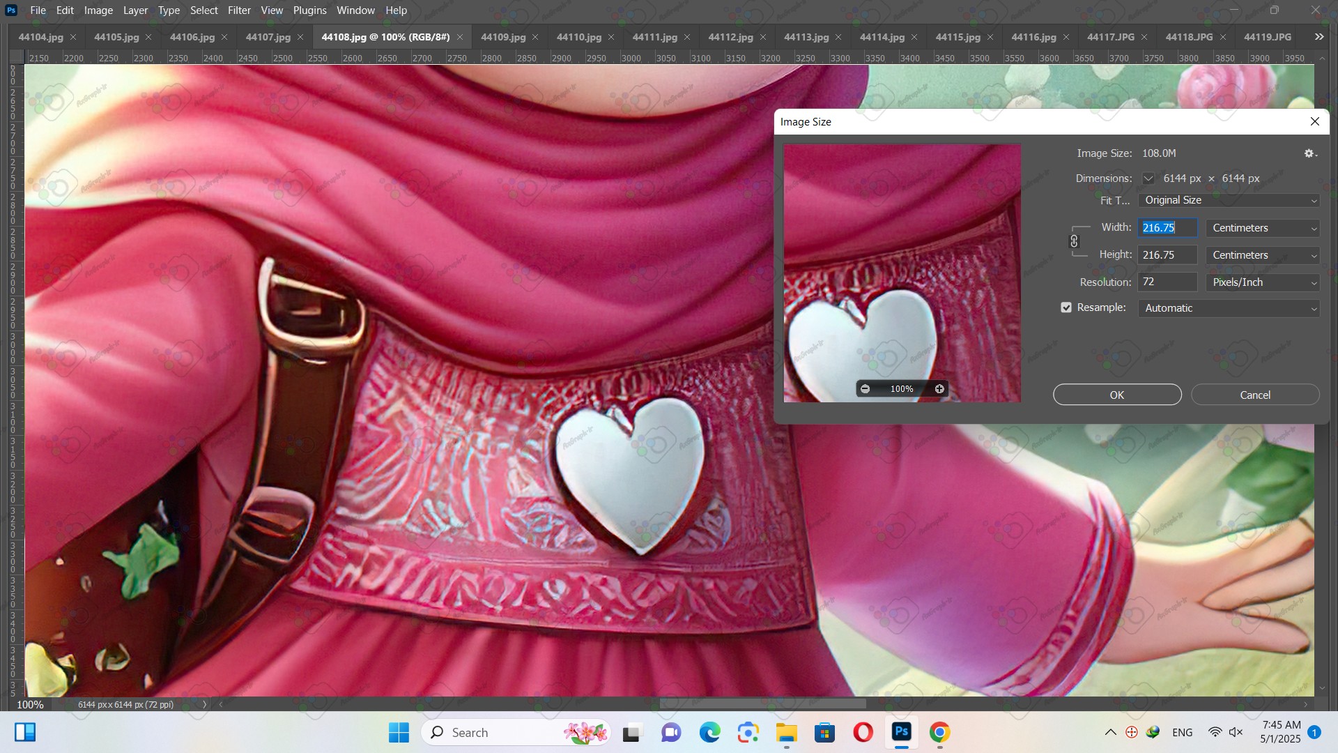Close the 44114.jpg tab
Screen dimensions: 1338x753
(914, 37)
